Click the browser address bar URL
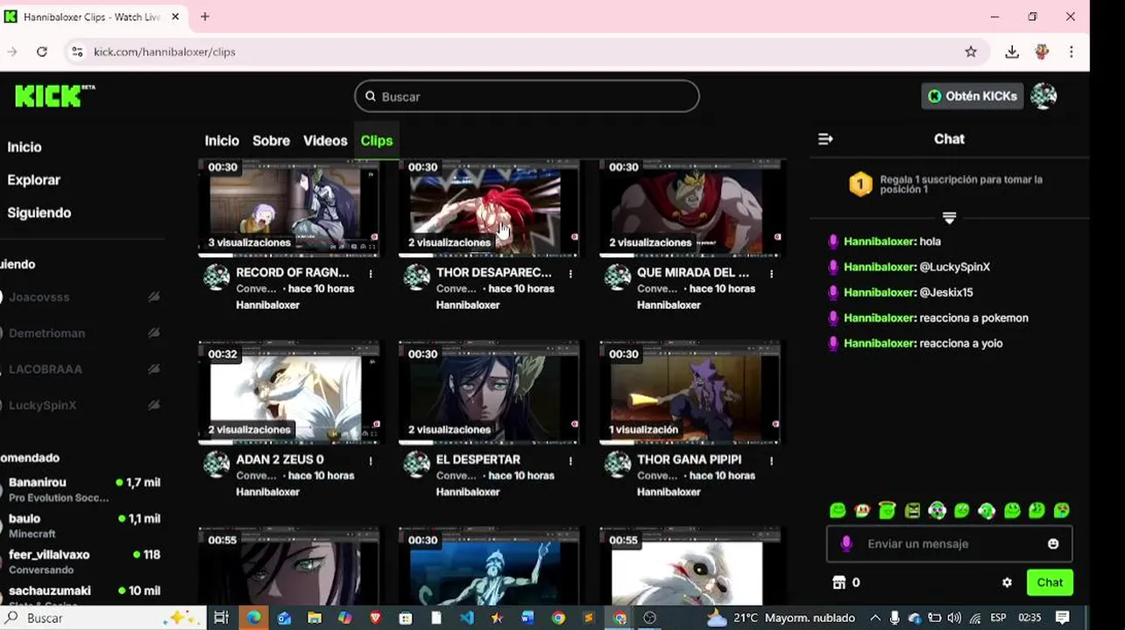 tap(165, 52)
